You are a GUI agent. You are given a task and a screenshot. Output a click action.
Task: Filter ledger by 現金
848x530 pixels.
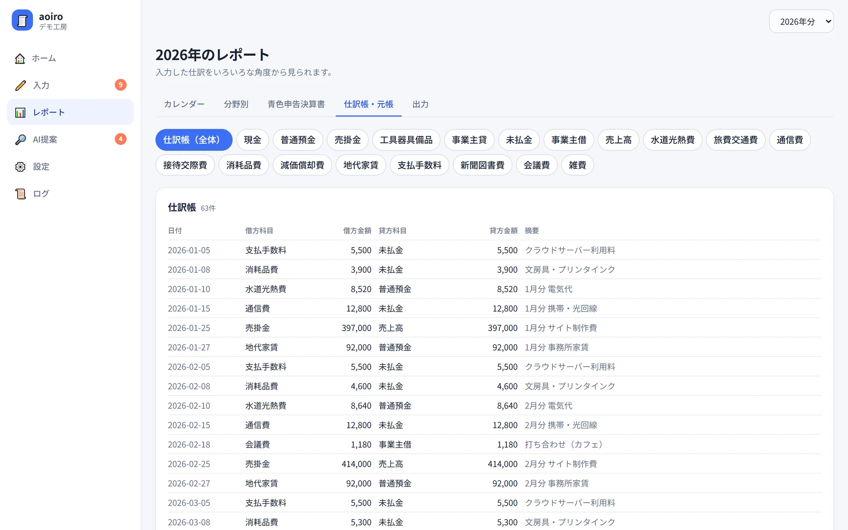tap(252, 140)
